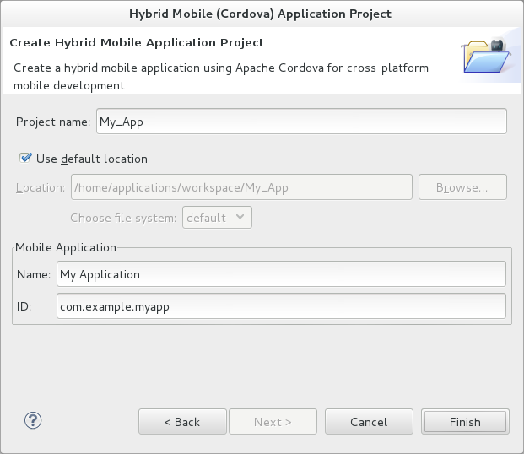Click the project folder wizard icon
The width and height of the screenshot is (524, 454).
pos(486,56)
